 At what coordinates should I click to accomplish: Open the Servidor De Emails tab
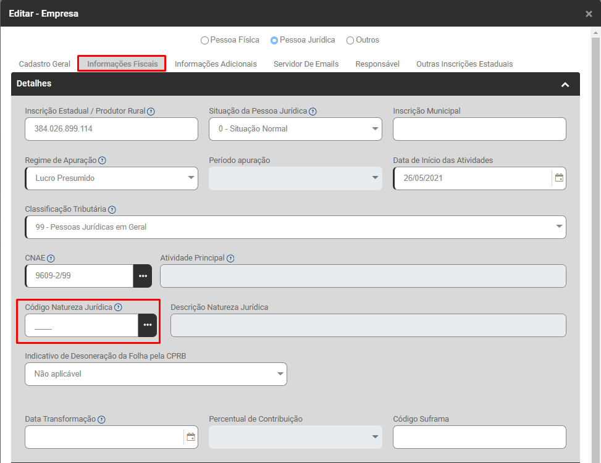point(306,64)
